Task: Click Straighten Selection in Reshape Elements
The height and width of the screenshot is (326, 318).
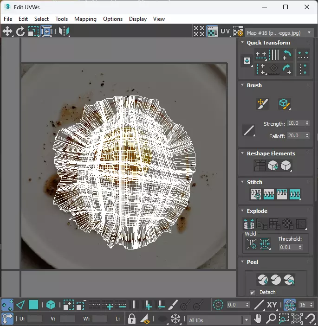Action: point(260,166)
